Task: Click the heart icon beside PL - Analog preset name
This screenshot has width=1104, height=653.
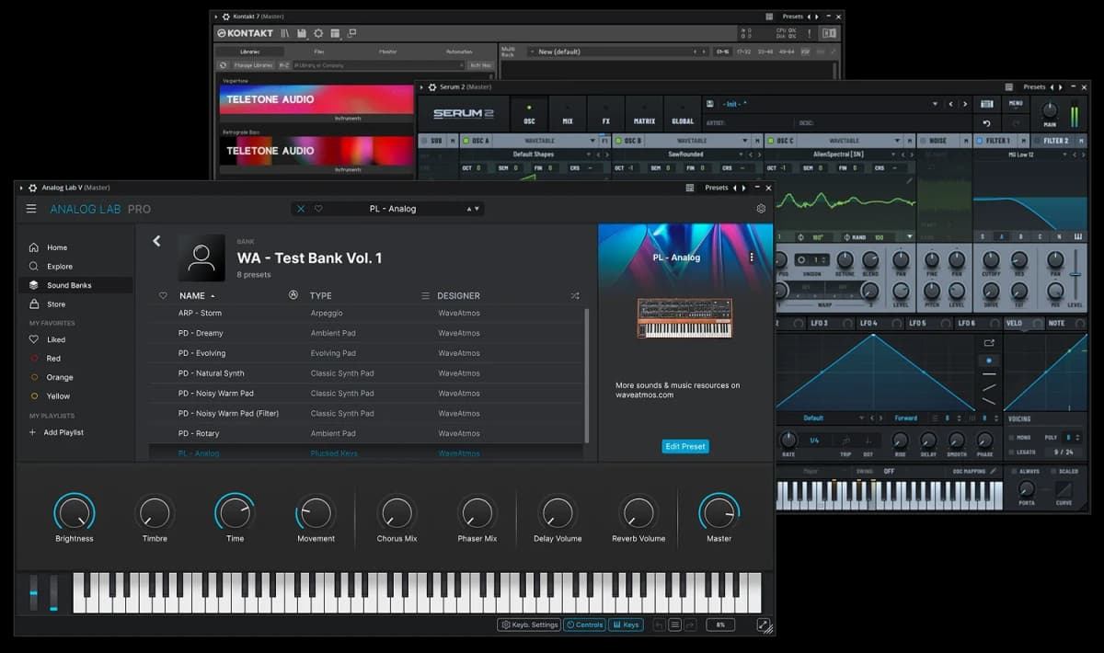Action: (318, 209)
